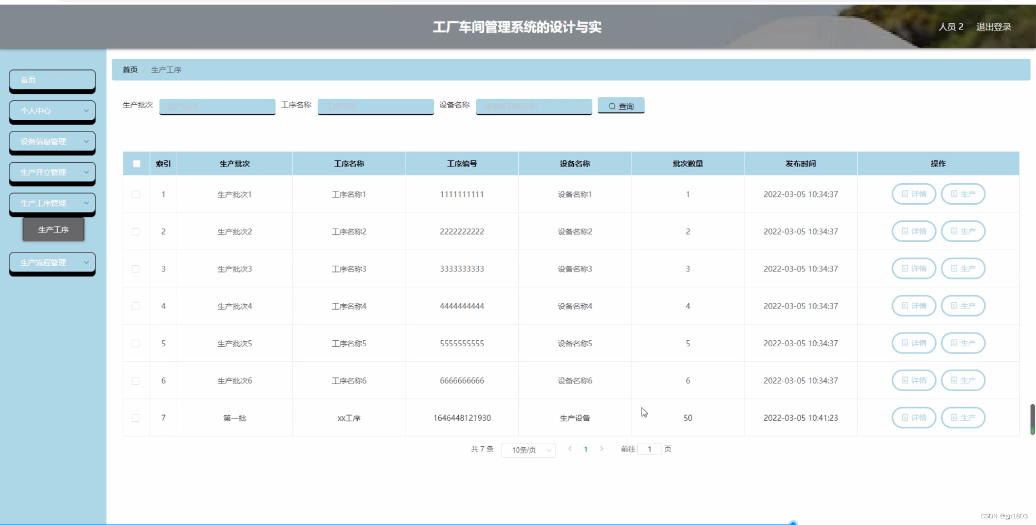The width and height of the screenshot is (1036, 525).
Task: Check the checkbox for 生产批次1 row
Action: click(x=136, y=194)
